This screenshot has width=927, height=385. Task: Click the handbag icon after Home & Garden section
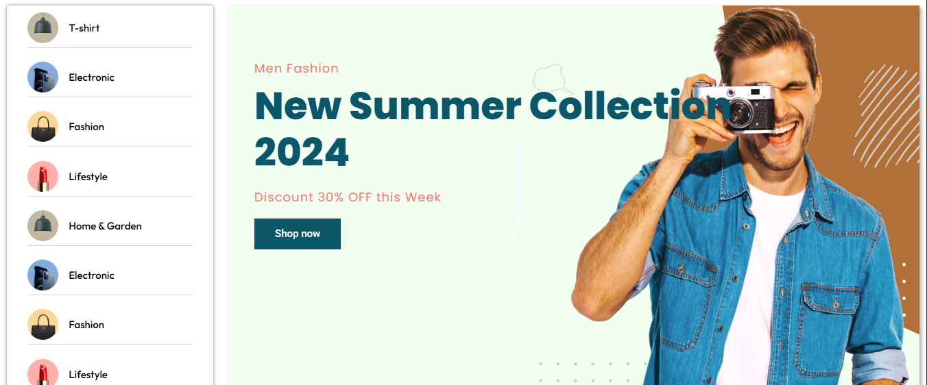[x=43, y=325]
